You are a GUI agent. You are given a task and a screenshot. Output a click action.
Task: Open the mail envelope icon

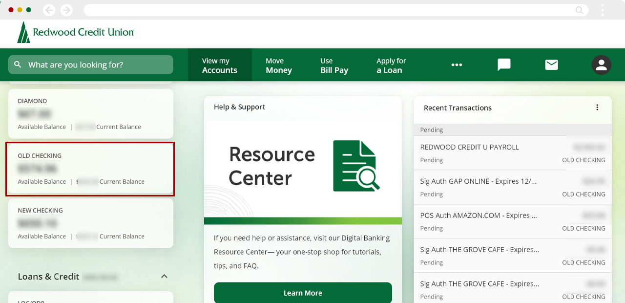click(x=552, y=65)
